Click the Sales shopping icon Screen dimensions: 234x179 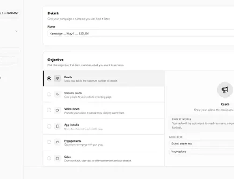58,158
